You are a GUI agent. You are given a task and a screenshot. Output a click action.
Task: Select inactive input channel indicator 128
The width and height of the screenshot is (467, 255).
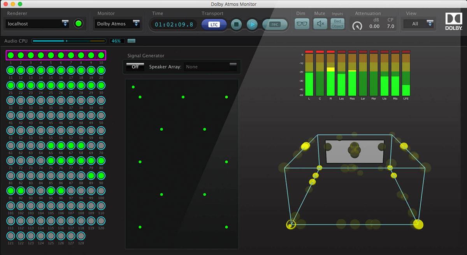[81, 236]
